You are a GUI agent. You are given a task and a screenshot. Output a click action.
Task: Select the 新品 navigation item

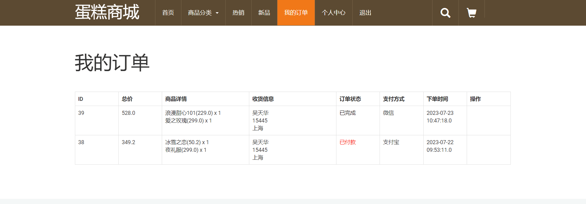264,13
